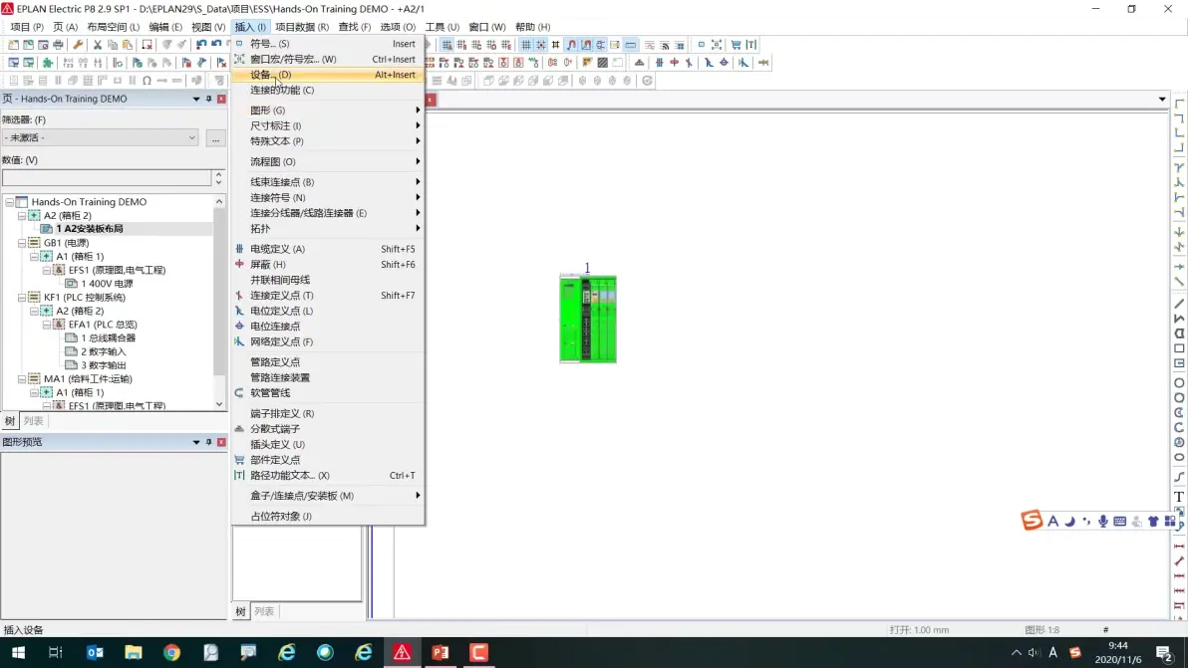Click the Omega symbol toolbar icon
Screen dimensions: 1188x668
(147, 81)
